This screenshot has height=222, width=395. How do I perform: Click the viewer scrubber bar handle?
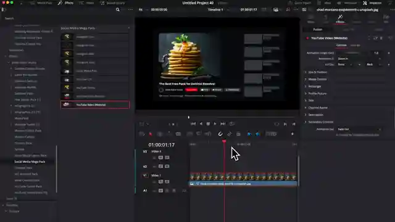coord(189,117)
